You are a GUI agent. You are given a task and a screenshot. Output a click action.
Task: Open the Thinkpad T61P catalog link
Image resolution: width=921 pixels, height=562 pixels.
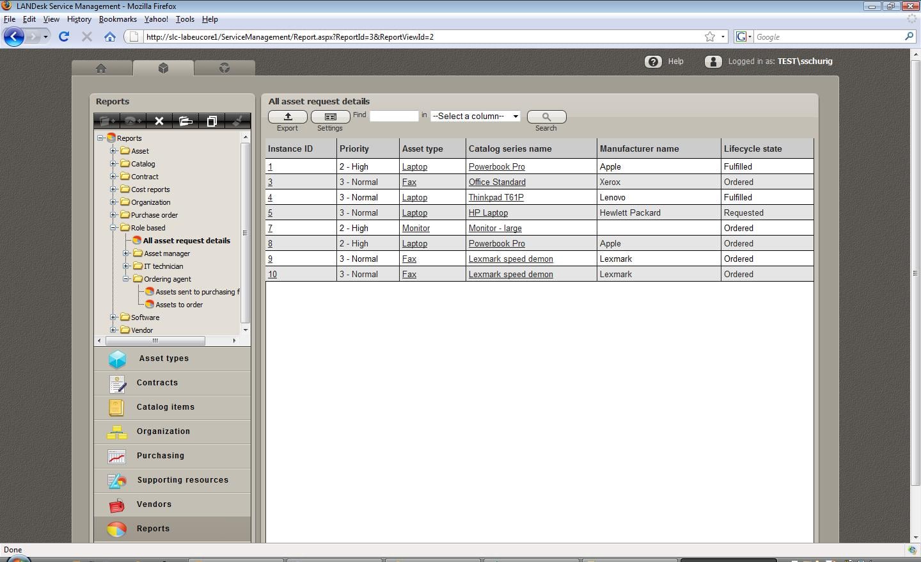496,198
